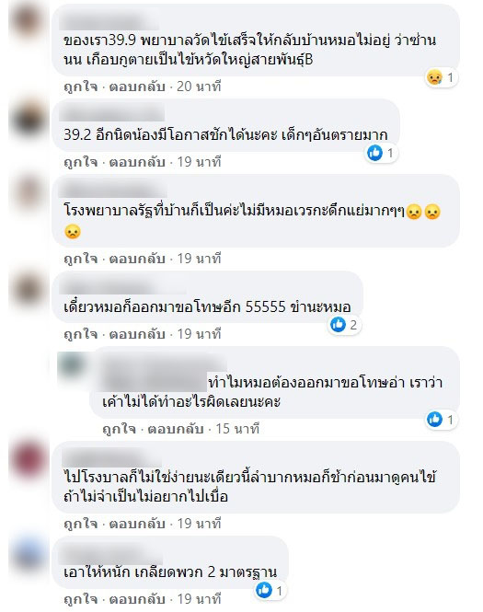Click the 15 นาที timestamp link
Screen dimensions: 483x612
(x=237, y=429)
